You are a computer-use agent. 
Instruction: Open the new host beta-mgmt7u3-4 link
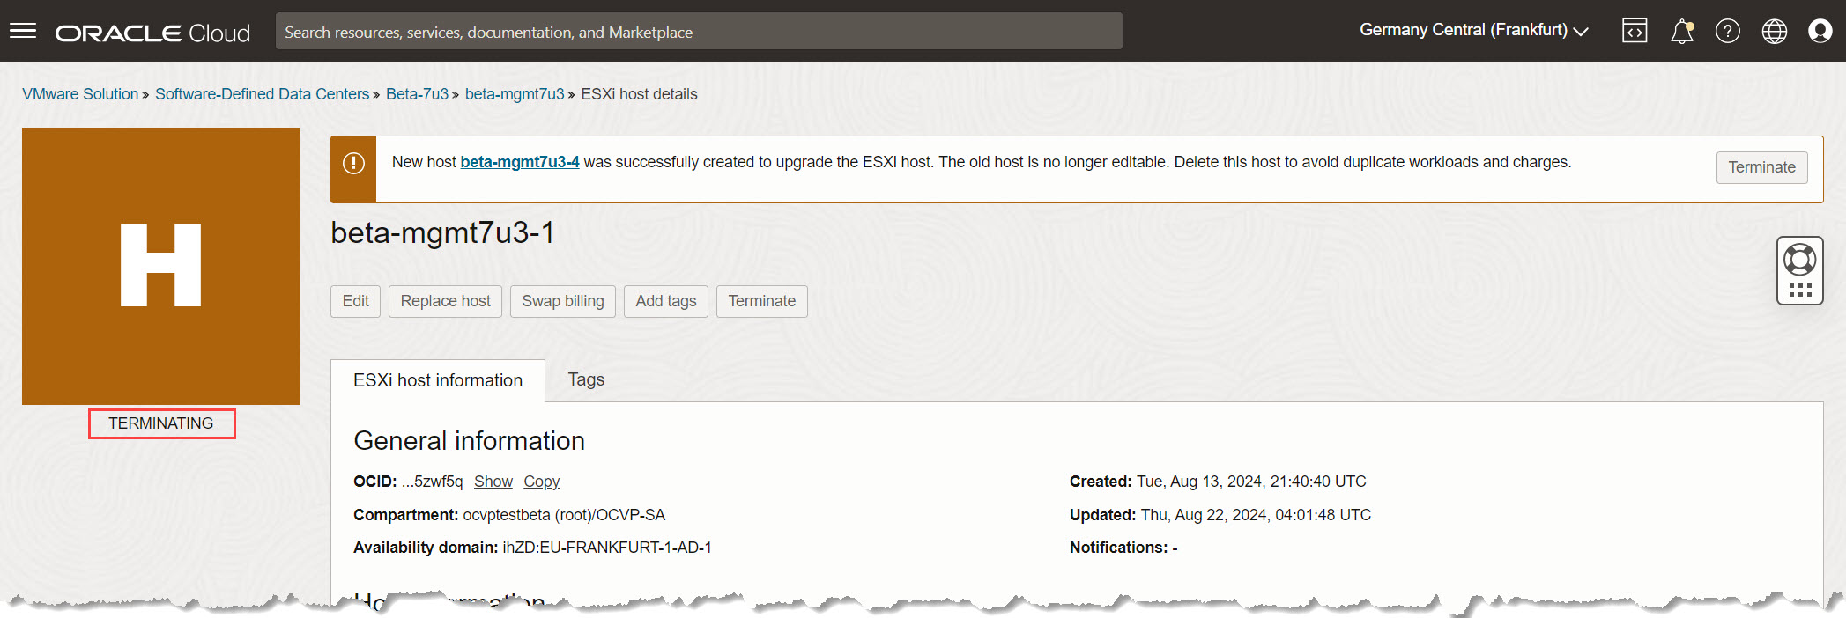[x=520, y=162]
